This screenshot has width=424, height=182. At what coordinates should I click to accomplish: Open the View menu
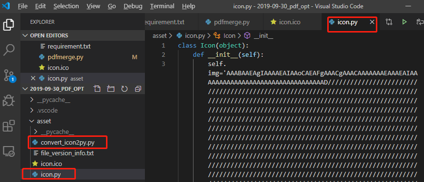pyautogui.click(x=93, y=6)
